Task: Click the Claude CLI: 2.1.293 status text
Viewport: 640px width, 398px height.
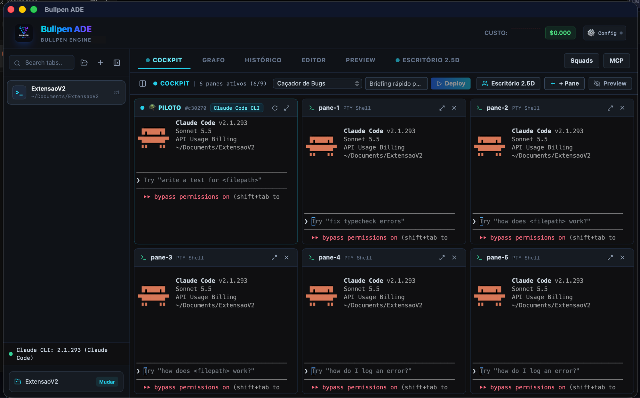Action: 62,354
